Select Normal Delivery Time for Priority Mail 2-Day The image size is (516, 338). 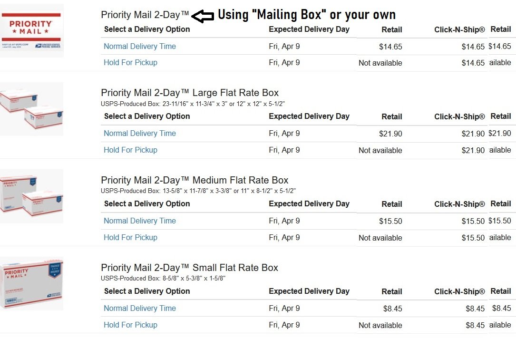coord(140,47)
